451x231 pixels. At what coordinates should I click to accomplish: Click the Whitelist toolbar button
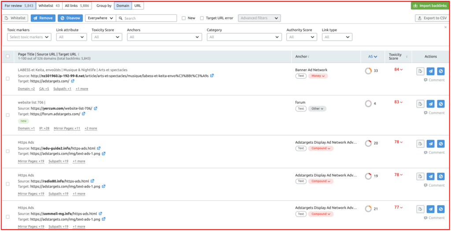click(x=15, y=18)
